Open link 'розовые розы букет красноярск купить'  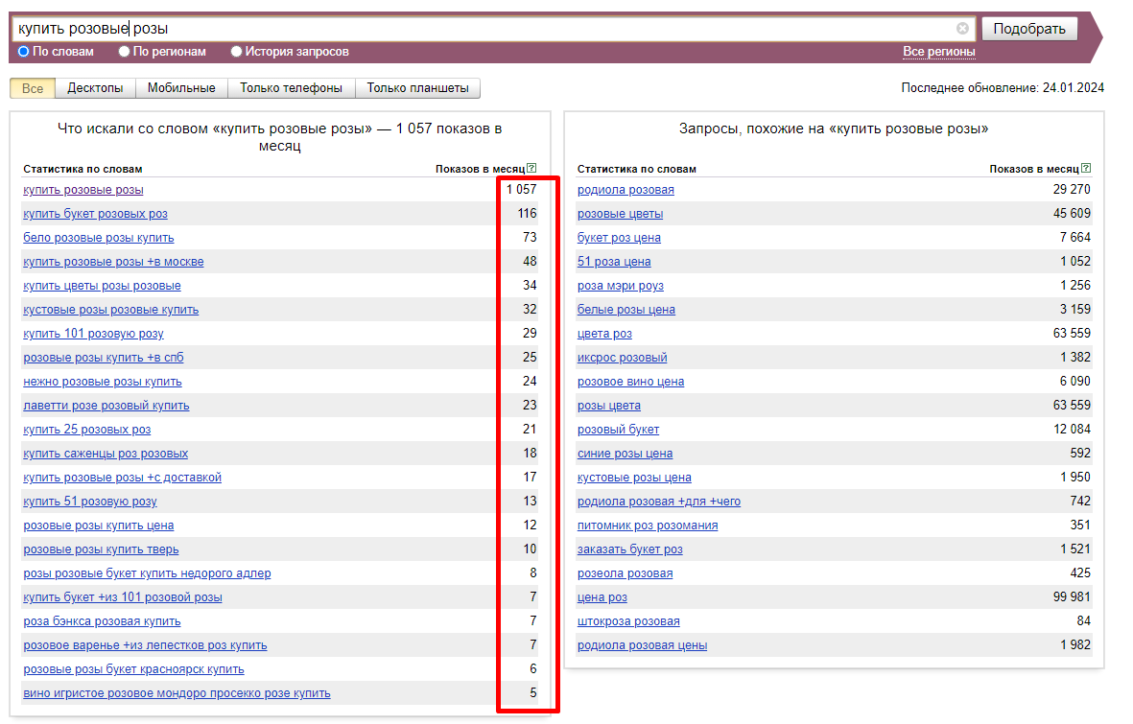(x=133, y=669)
